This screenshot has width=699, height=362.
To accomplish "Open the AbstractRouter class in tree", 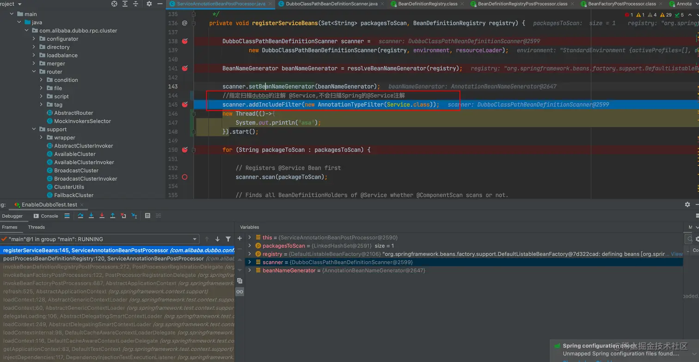I will (73, 113).
